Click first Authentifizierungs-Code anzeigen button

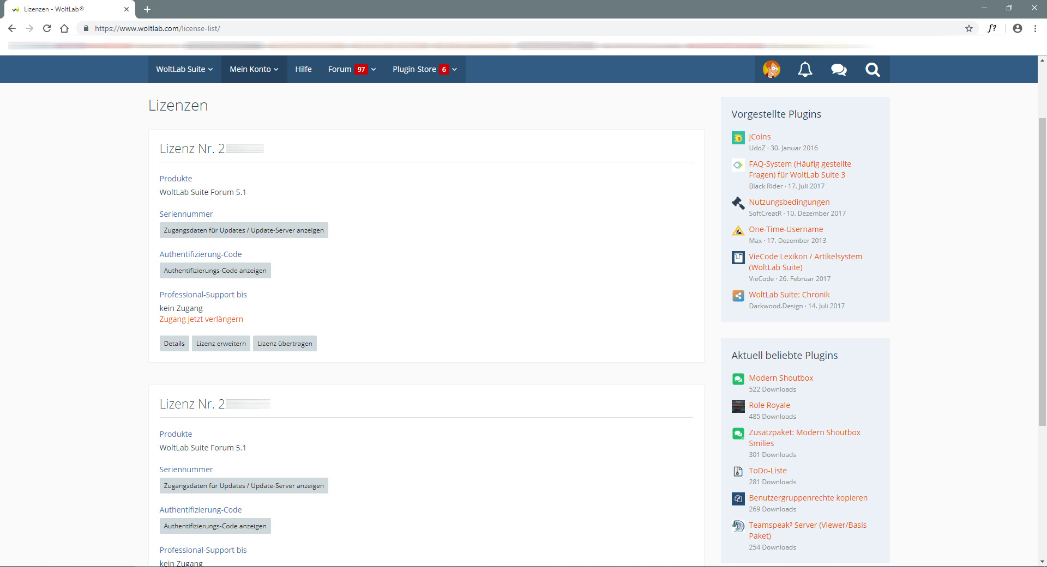[215, 271]
